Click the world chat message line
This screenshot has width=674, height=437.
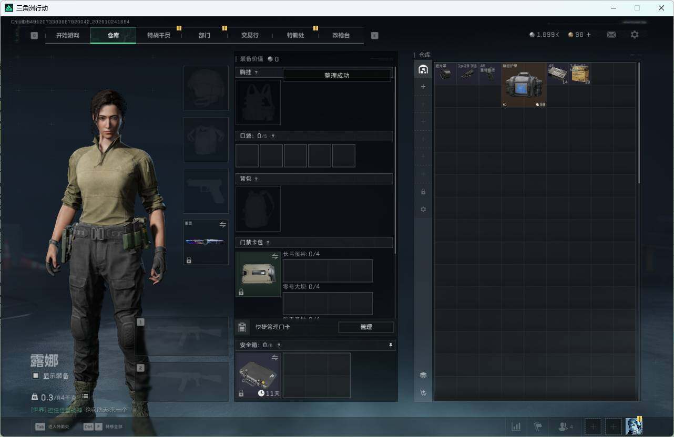pyautogui.click(x=79, y=410)
